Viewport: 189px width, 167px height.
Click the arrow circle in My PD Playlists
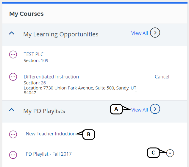point(155,109)
